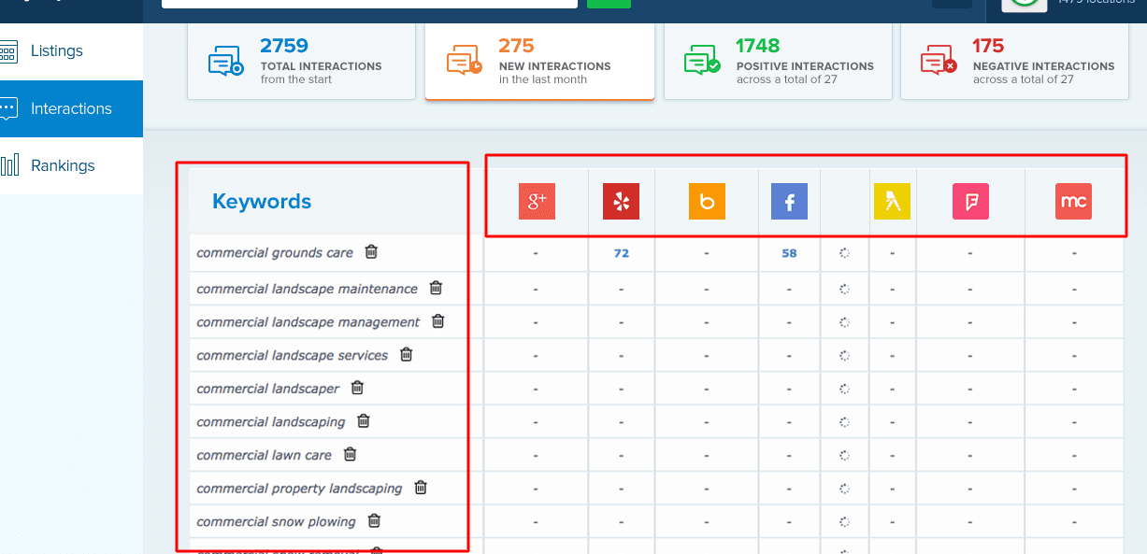The width and height of the screenshot is (1147, 554).
Task: Click the Negative Interactions red x icon
Action: coord(939,62)
